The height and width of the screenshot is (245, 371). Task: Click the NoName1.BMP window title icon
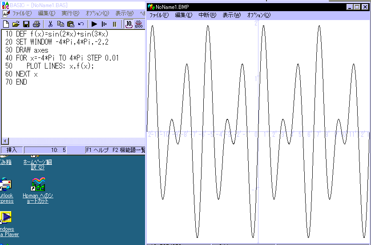(151, 7)
